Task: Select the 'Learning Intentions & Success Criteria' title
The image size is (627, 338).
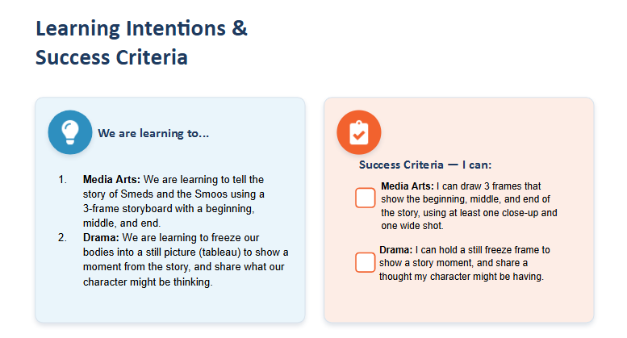Action: point(141,43)
